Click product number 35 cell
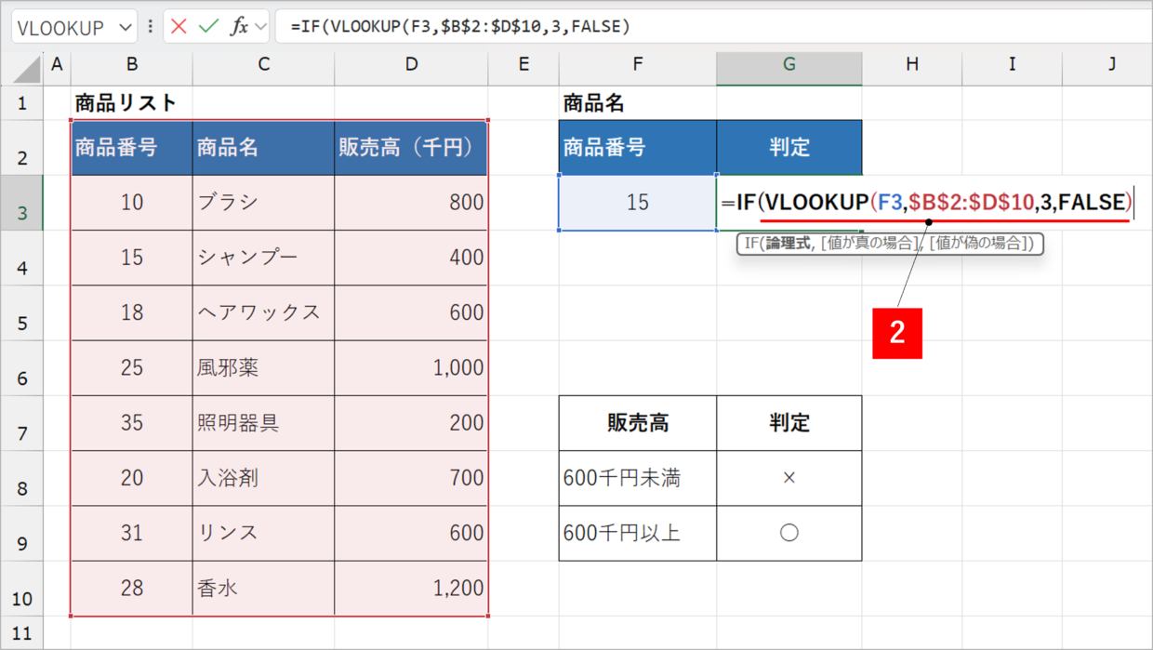The width and height of the screenshot is (1153, 650). click(x=132, y=423)
